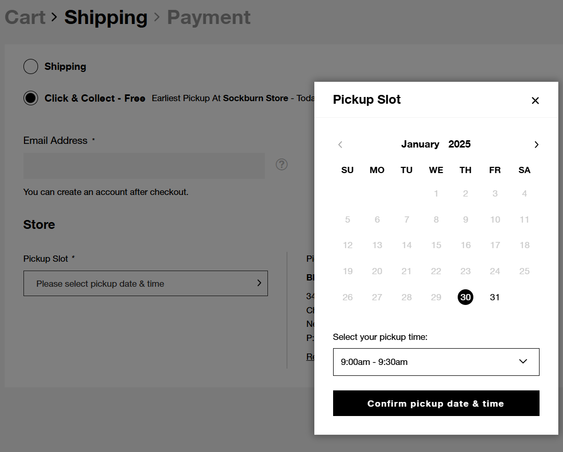Go to previous month in calendar

(x=340, y=144)
